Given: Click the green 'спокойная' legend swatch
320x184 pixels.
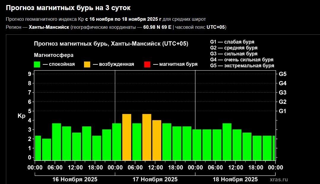Looking at the screenshot, I should (37, 64).
